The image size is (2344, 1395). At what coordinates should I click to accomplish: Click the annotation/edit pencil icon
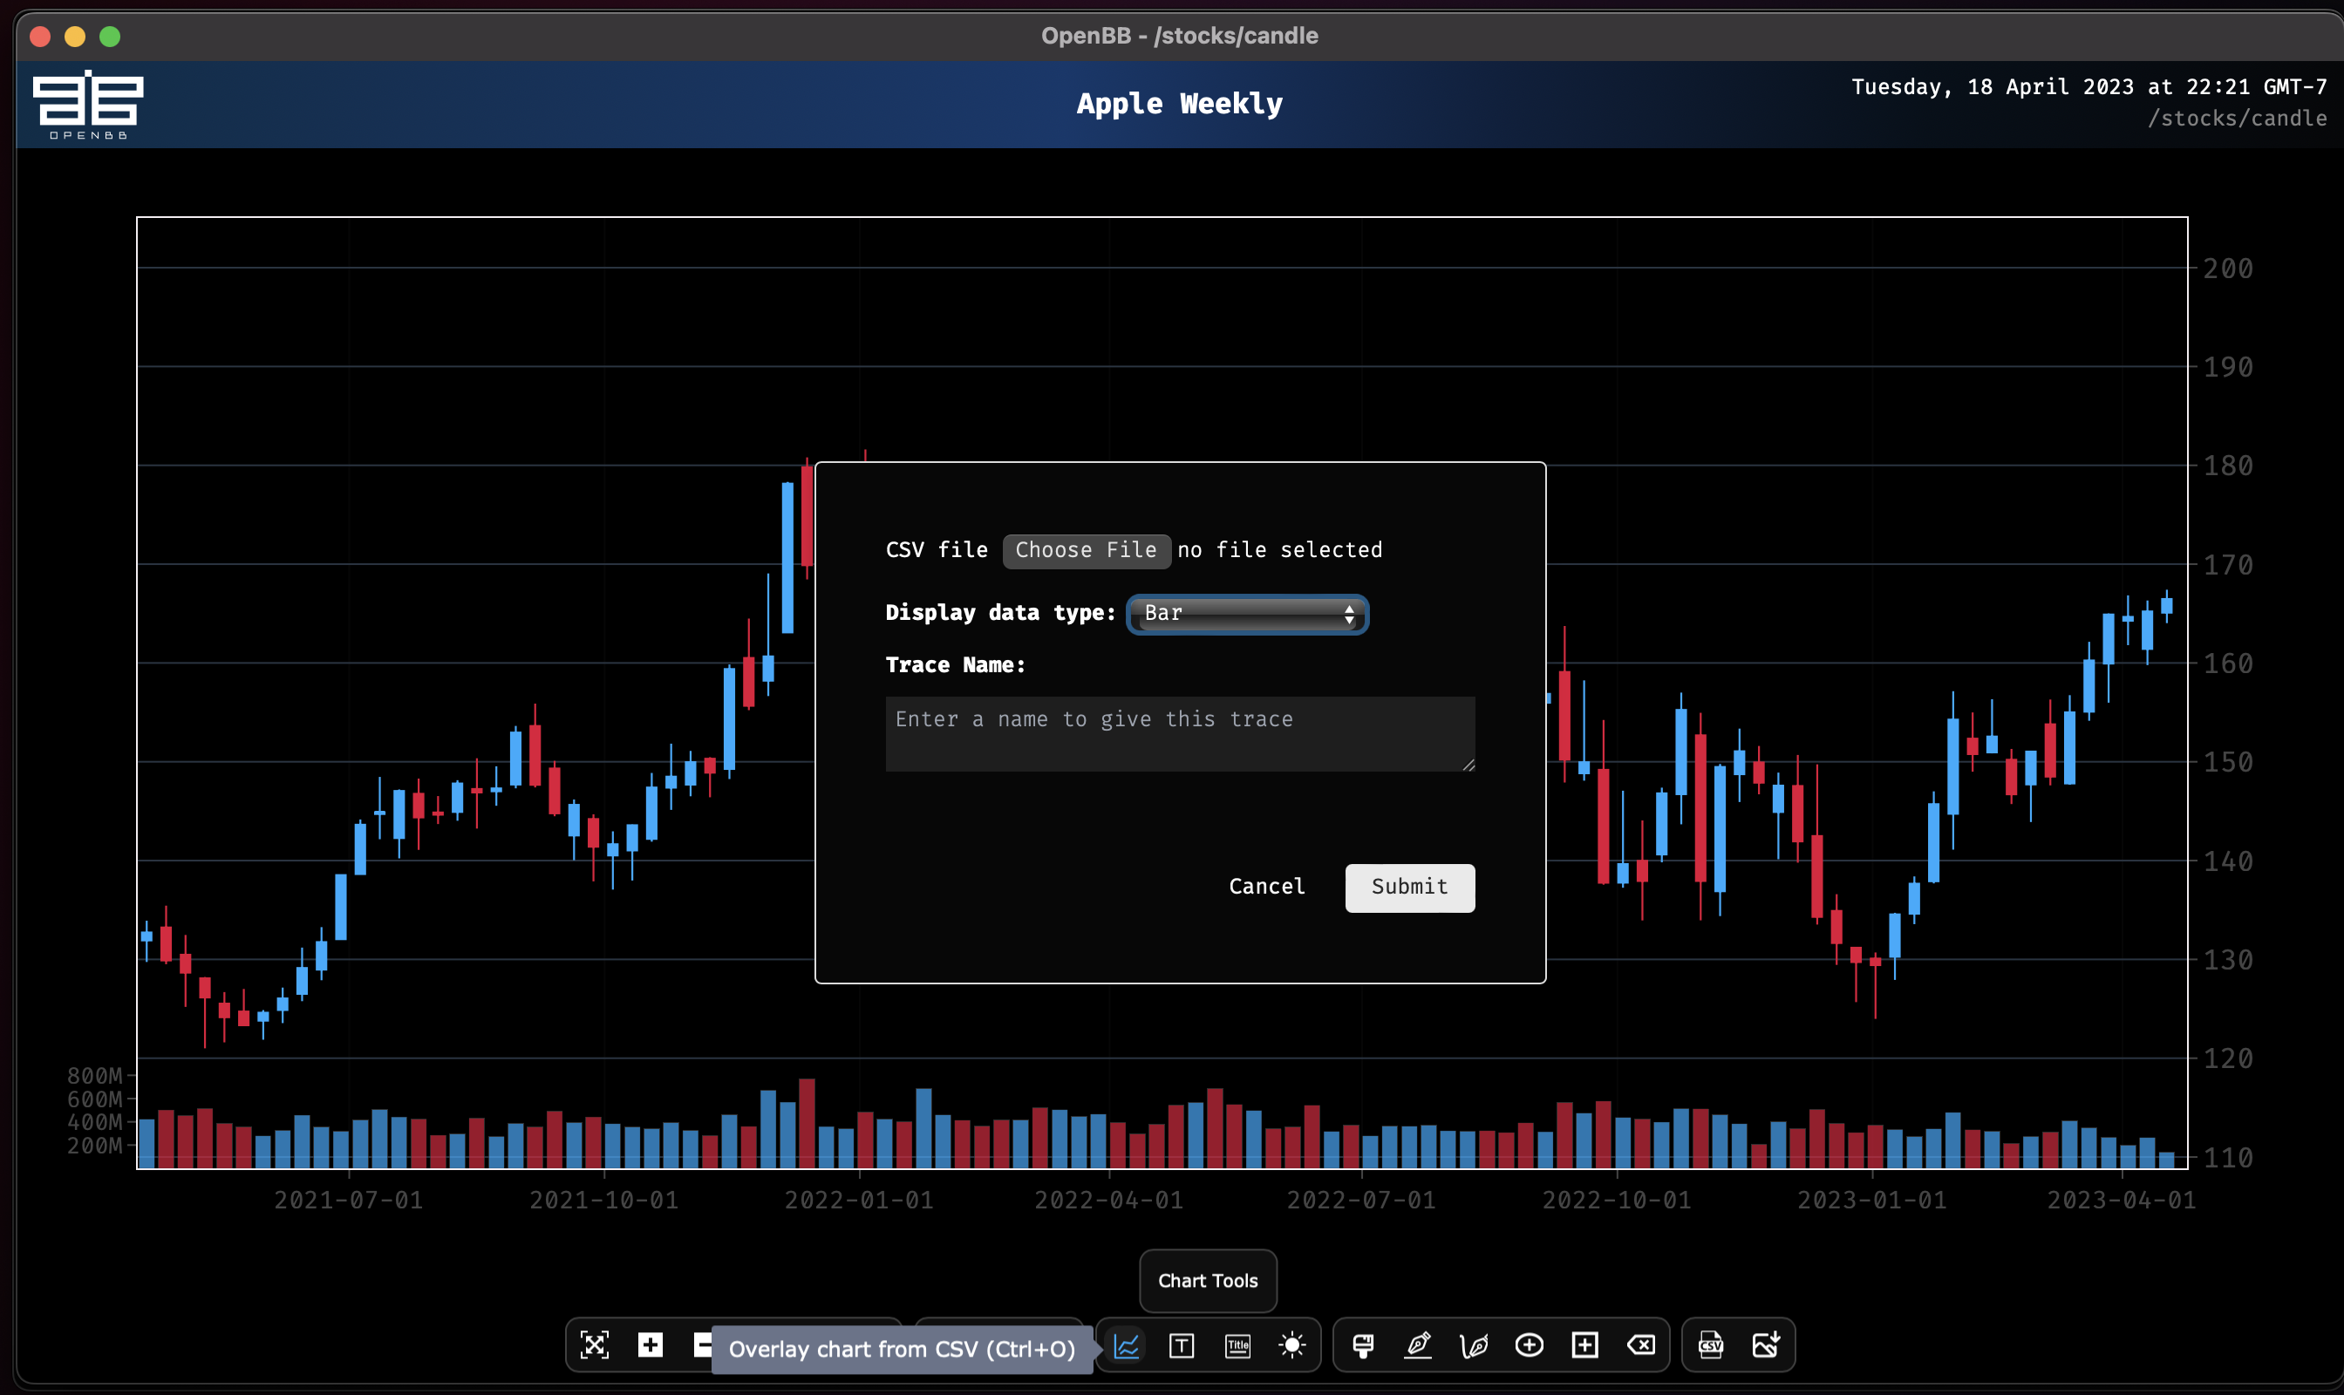click(x=1418, y=1345)
